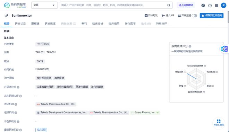Click info icon next to 最高研发阶段

(20, 130)
